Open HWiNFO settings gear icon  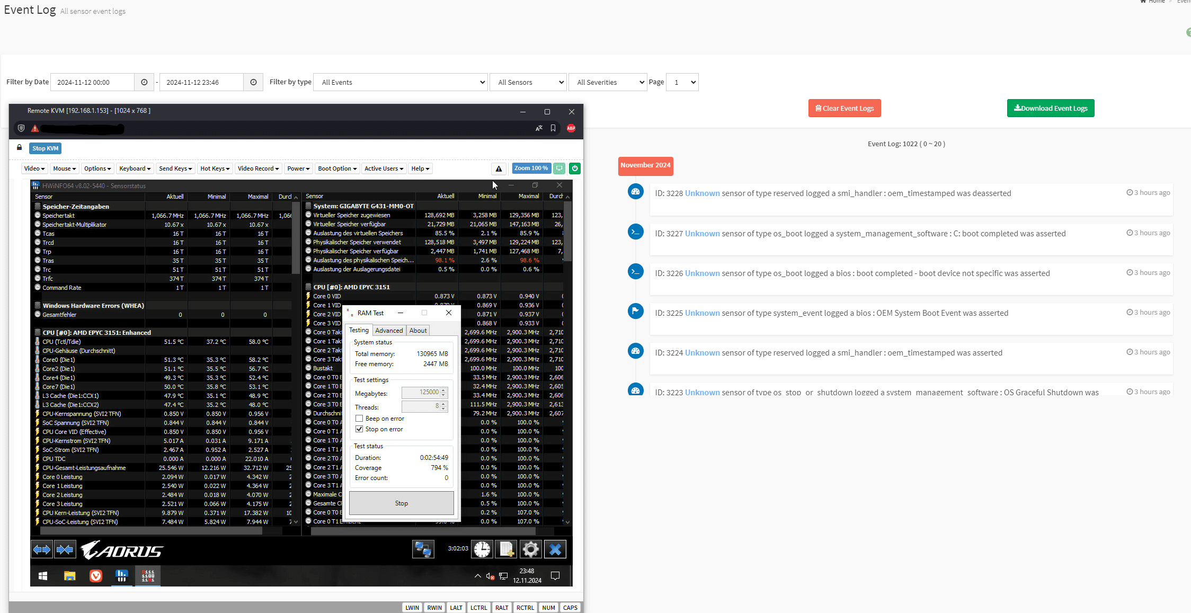[x=530, y=549]
